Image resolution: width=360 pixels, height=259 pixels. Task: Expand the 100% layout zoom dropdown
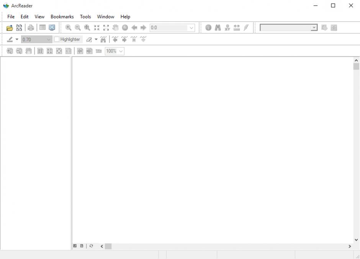coord(121,51)
